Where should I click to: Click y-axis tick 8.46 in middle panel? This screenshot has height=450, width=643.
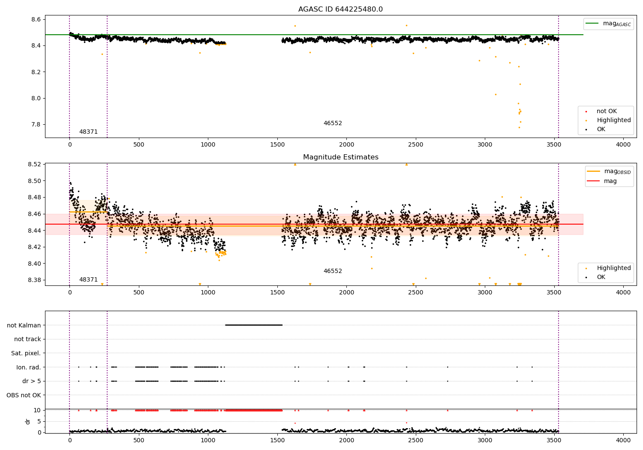point(34,214)
